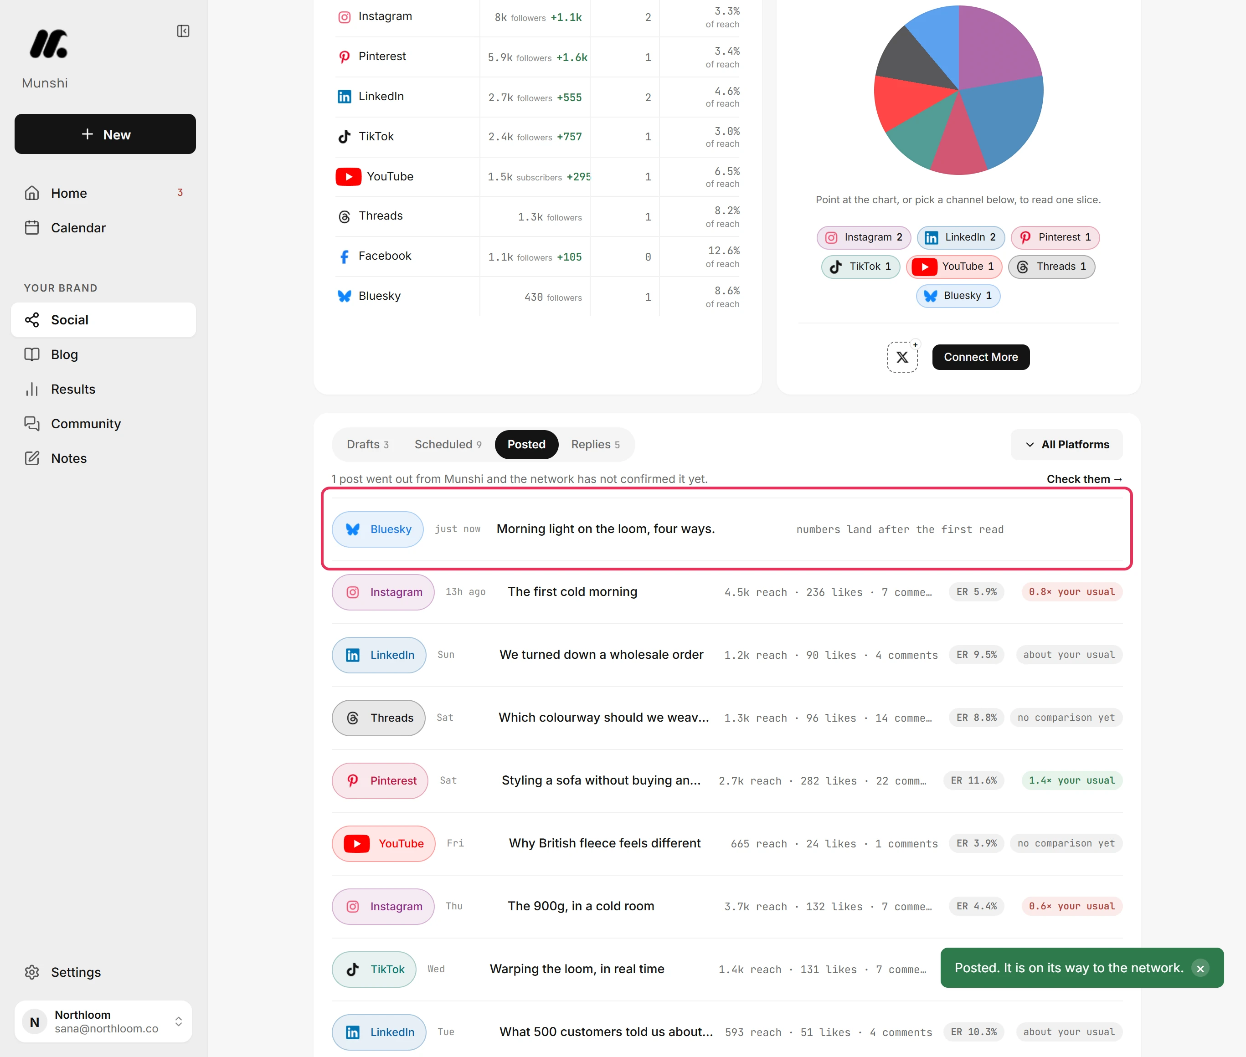The height and width of the screenshot is (1057, 1246).
Task: Click the Home notification count badge
Action: pyautogui.click(x=180, y=192)
